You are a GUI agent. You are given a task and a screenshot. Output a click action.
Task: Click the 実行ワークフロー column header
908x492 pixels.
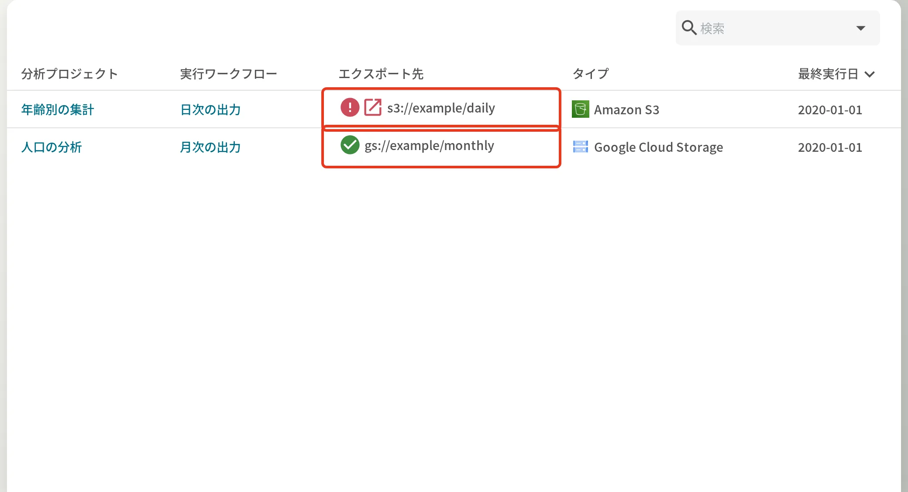click(x=229, y=74)
